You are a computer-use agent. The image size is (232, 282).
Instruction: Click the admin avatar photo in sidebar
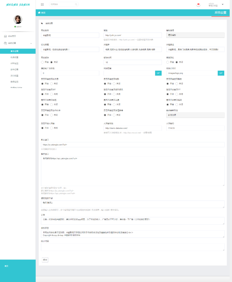pyautogui.click(x=18, y=19)
